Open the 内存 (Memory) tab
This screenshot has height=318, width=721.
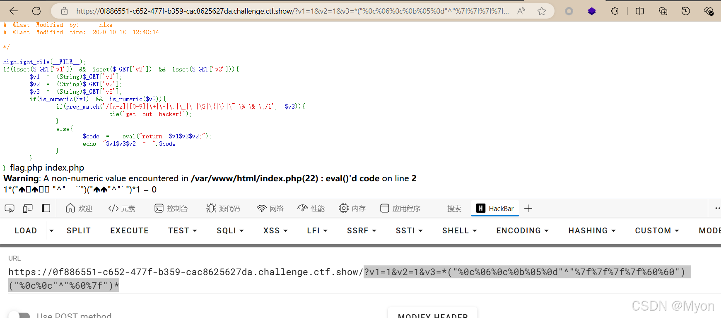[x=352, y=209]
